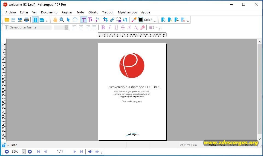
Task: Select the arrow pointer object tool
Action: 68,20
